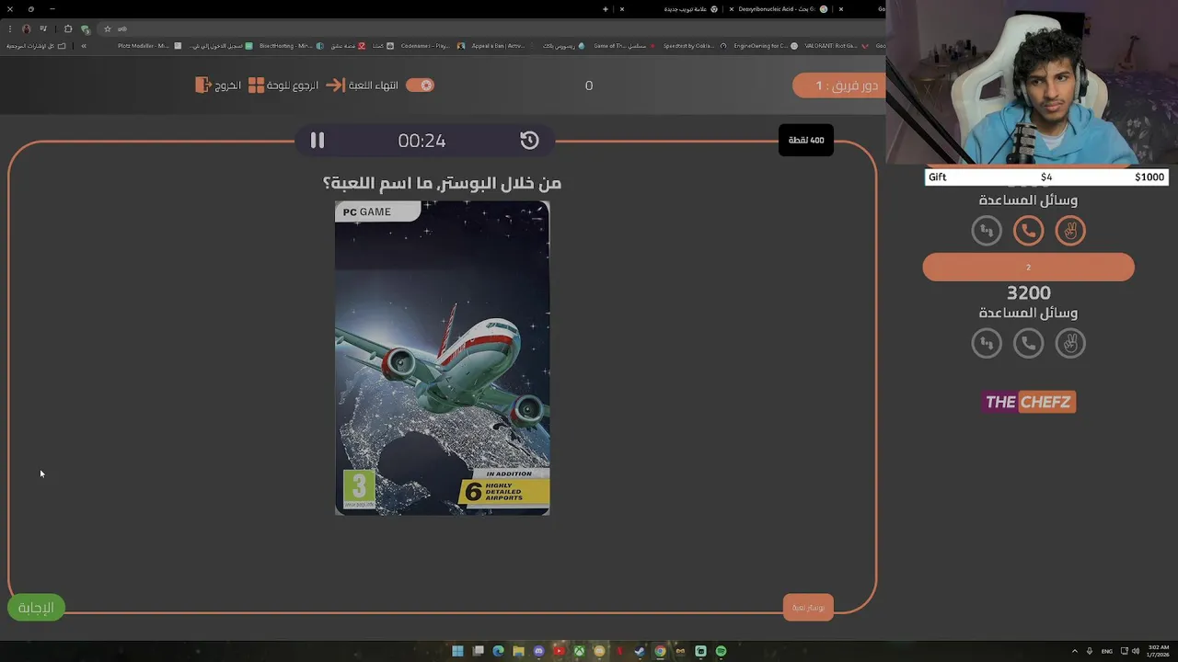Open the Codenames bookmark
This screenshot has width=1178, height=662.
[433, 46]
